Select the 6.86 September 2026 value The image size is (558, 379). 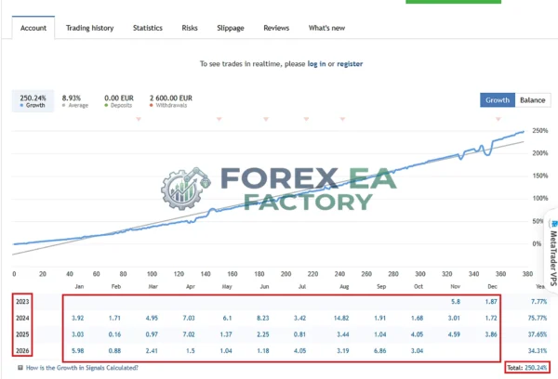[379, 350]
